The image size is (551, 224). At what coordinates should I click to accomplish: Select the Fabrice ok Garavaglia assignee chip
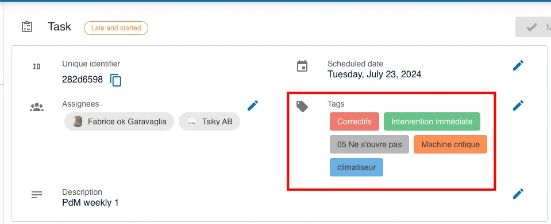point(119,121)
